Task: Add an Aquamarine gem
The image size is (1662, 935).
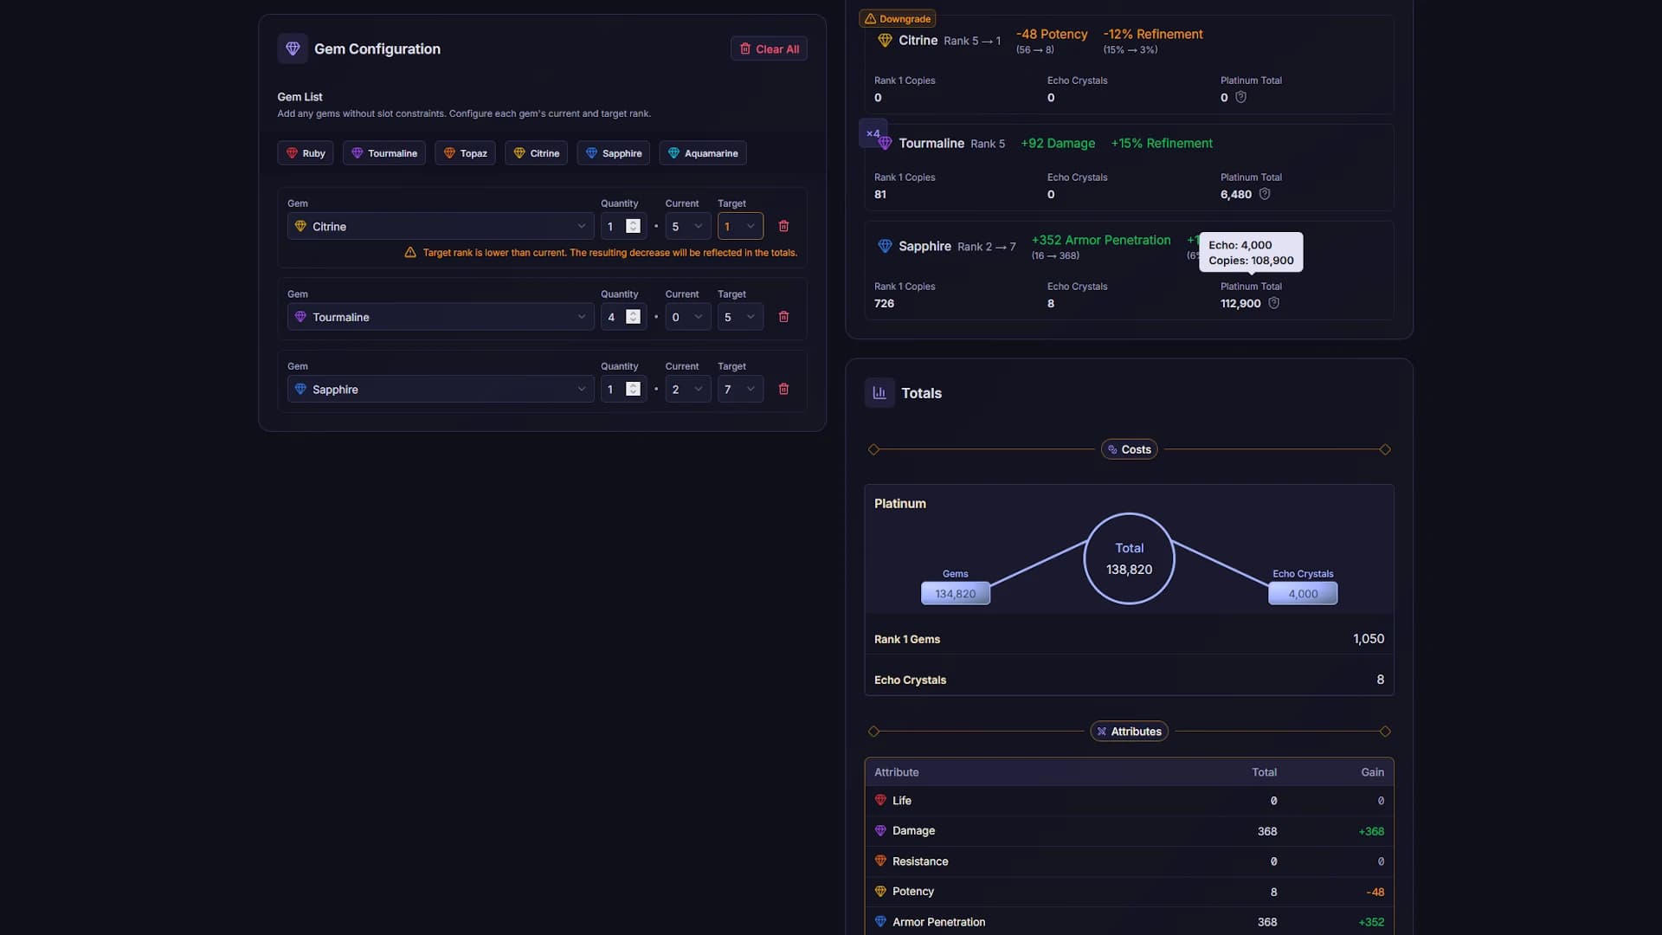Action: coord(703,153)
